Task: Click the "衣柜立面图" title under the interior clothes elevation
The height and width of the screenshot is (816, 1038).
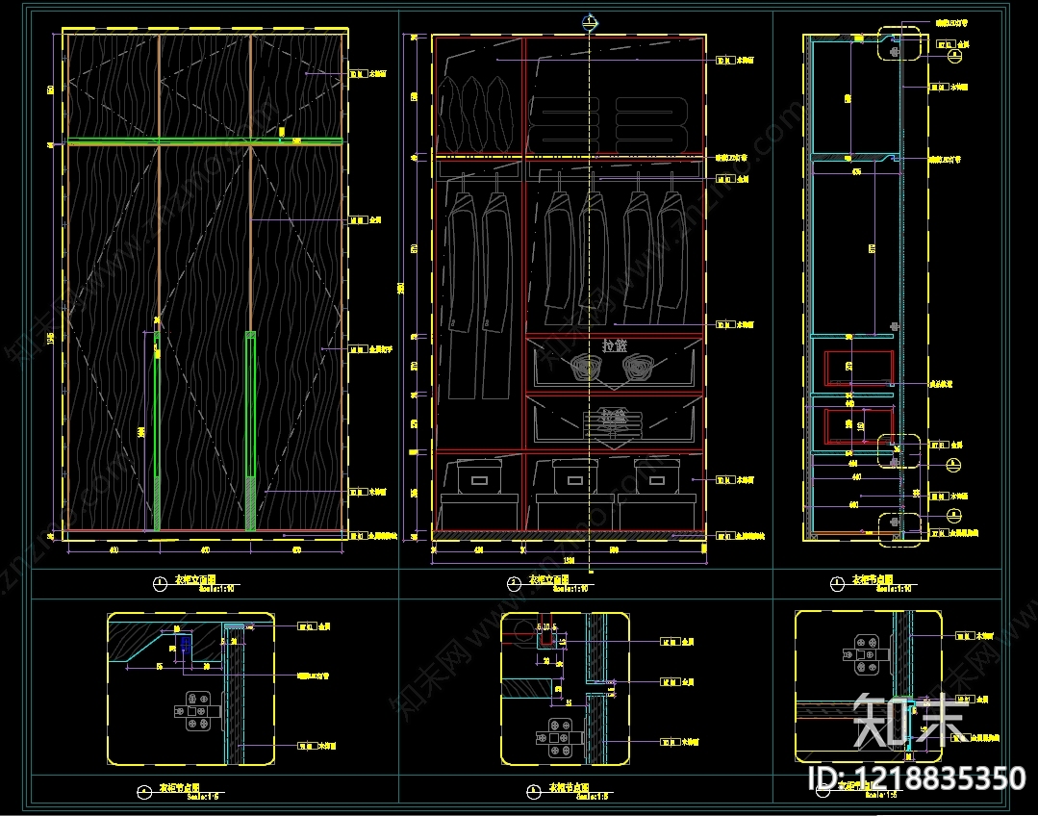Action: pyautogui.click(x=550, y=580)
